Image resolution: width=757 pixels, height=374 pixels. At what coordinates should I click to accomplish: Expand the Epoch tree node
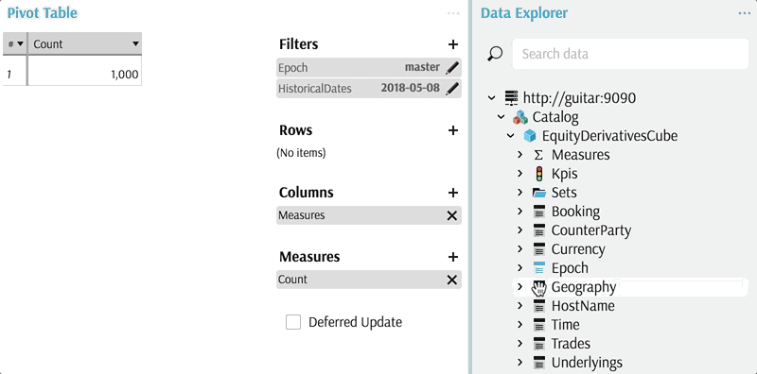[x=519, y=268]
